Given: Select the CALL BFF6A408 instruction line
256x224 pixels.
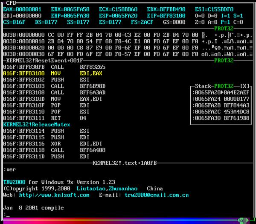Looking at the screenshot, I should (54, 150).
